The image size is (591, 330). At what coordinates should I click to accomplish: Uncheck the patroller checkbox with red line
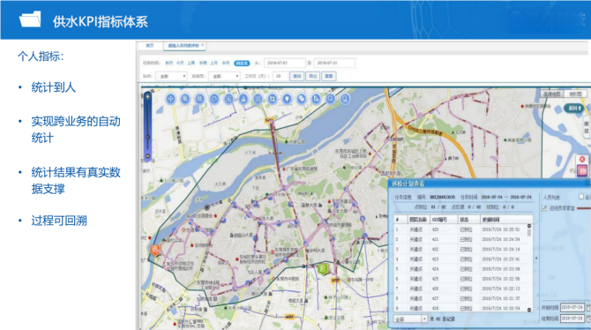point(544,208)
